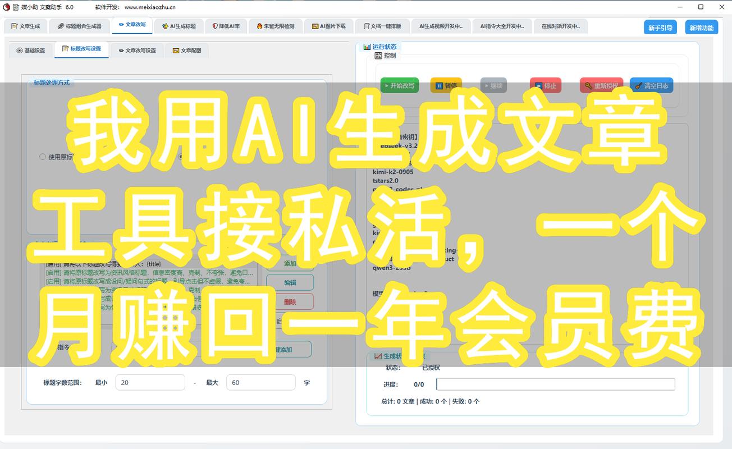Stop the task with 停止 button

point(546,86)
